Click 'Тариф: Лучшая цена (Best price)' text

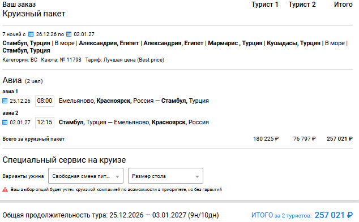point(125,60)
